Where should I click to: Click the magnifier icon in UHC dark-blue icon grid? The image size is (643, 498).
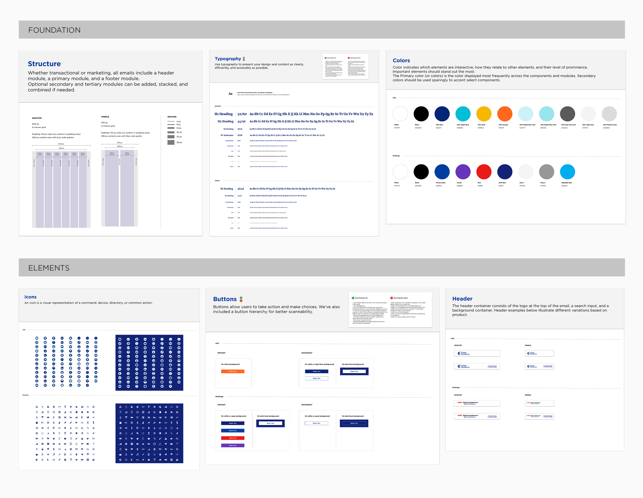(x=179, y=369)
